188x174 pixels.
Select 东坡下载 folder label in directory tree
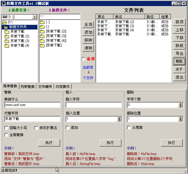click(x=18, y=32)
